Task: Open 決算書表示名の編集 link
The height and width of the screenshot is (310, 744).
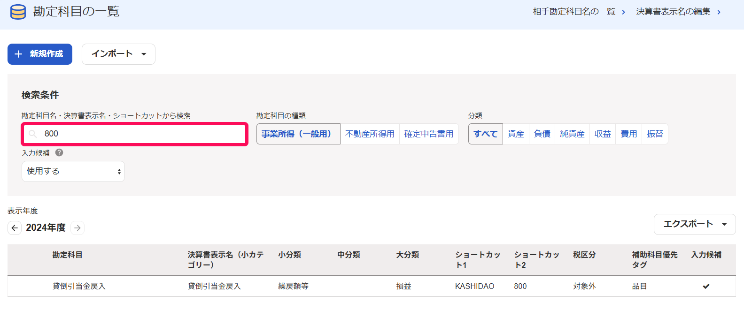Action: (673, 12)
